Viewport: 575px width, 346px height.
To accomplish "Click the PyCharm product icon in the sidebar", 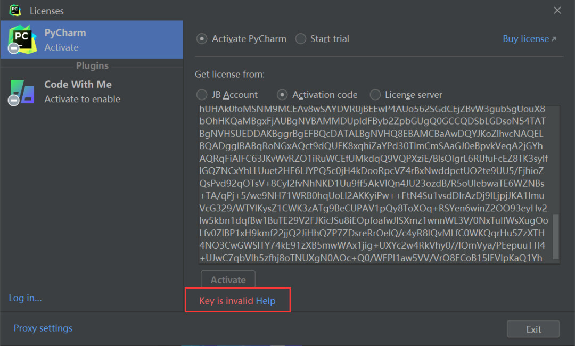I will pyautogui.click(x=22, y=39).
